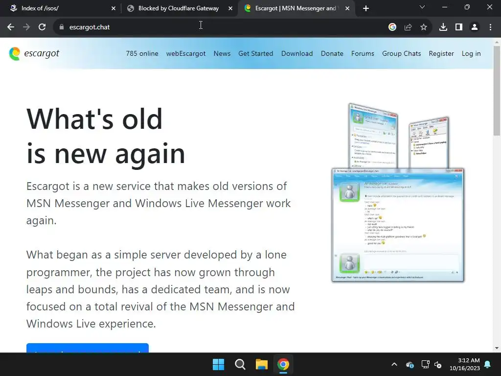Open the Windows Start menu
Screen dimensions: 501x376
point(219,364)
